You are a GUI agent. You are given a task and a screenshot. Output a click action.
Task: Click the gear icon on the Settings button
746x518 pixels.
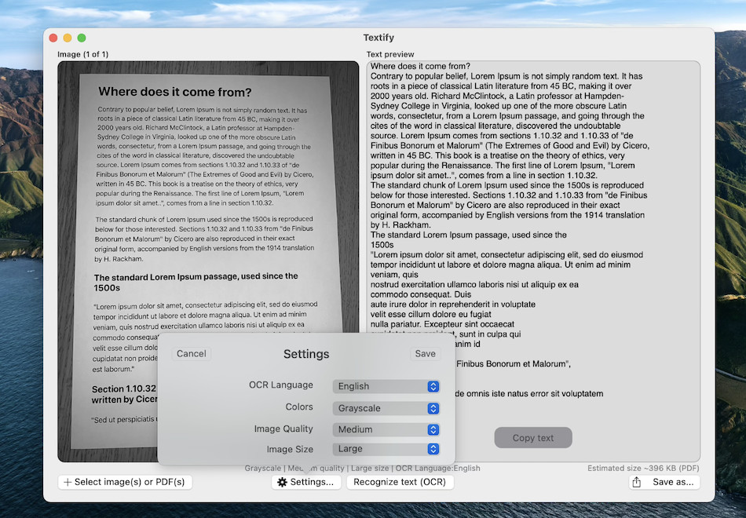[283, 482]
